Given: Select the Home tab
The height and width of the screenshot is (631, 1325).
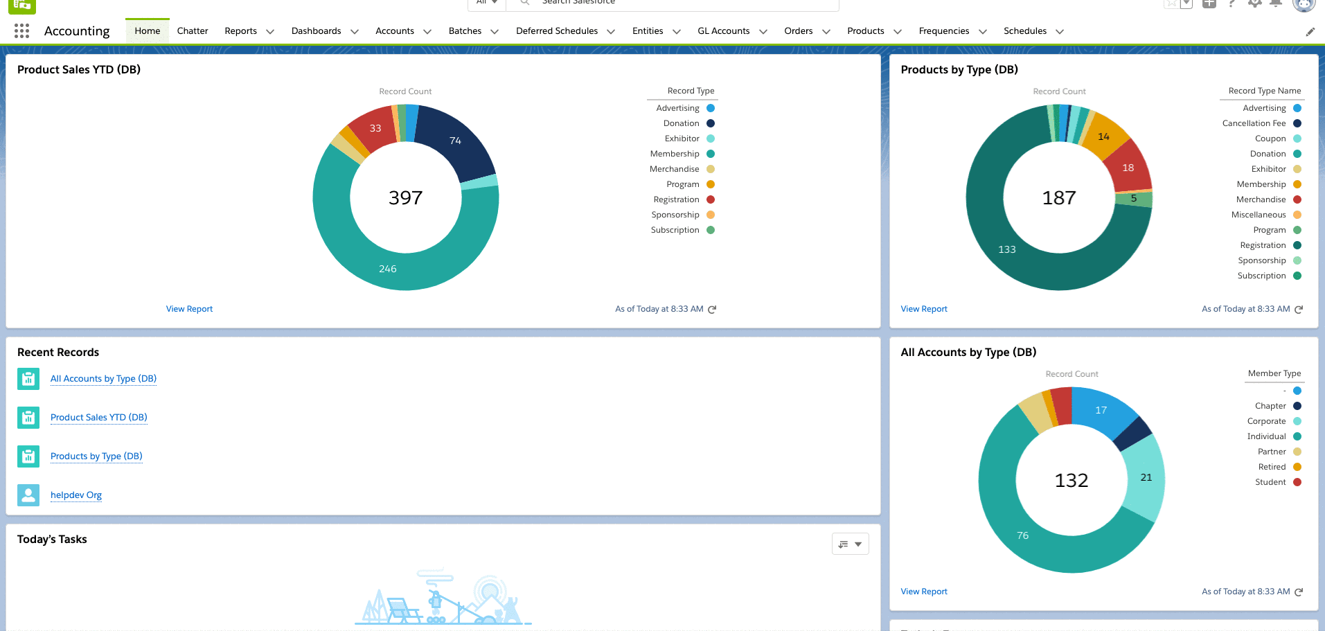Looking at the screenshot, I should click(147, 31).
